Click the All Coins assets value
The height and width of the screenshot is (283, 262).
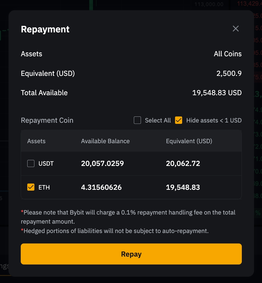(228, 54)
